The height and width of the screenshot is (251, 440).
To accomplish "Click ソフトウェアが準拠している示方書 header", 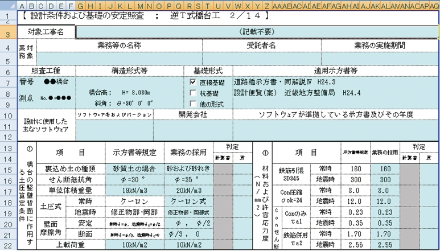I will [x=336, y=114].
